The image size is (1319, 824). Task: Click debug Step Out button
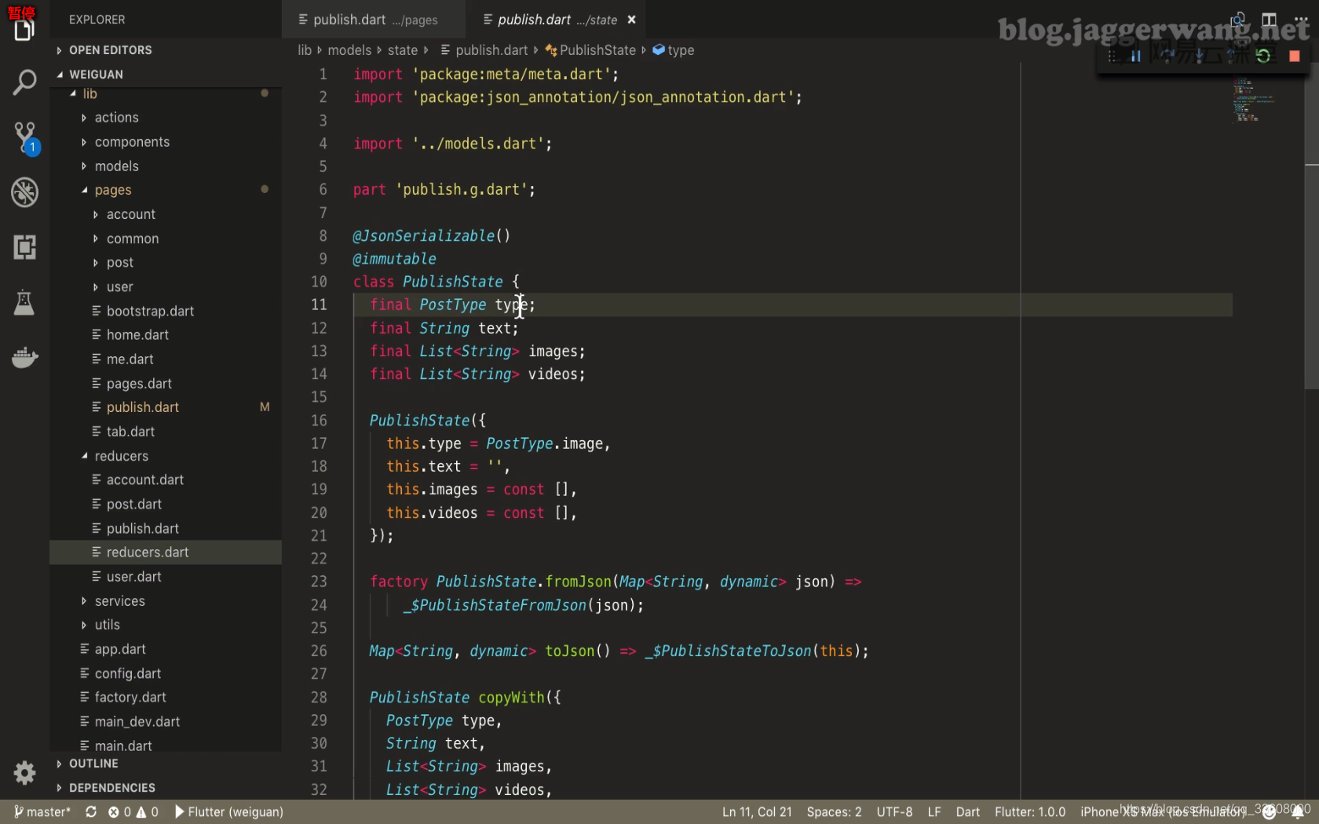(x=1231, y=56)
